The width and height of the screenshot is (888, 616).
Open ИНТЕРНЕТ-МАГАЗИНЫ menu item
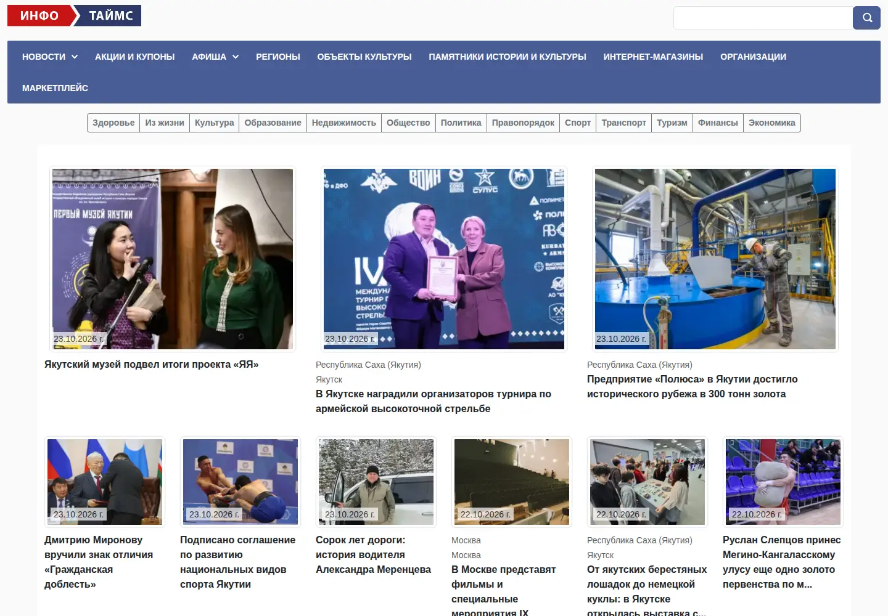pos(653,57)
